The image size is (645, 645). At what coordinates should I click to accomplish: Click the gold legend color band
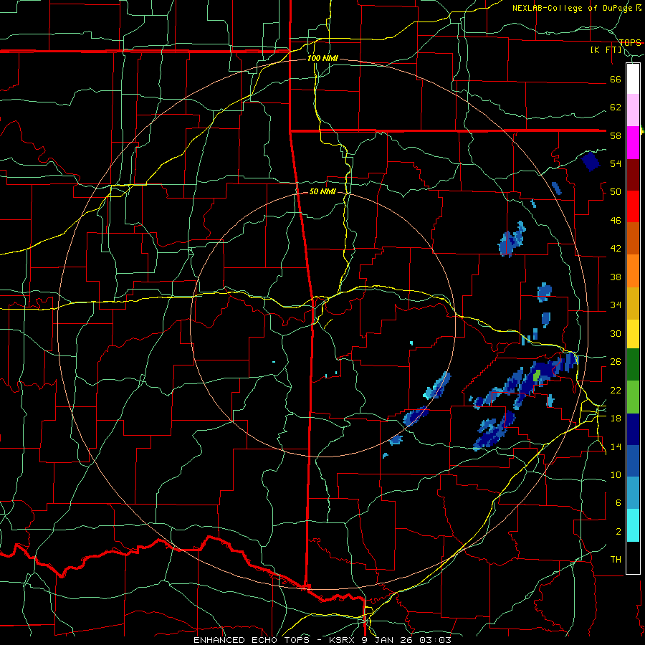(x=633, y=303)
